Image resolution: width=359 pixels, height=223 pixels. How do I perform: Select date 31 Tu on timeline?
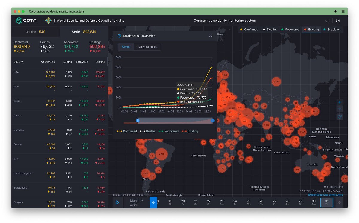pyautogui.click(x=327, y=202)
